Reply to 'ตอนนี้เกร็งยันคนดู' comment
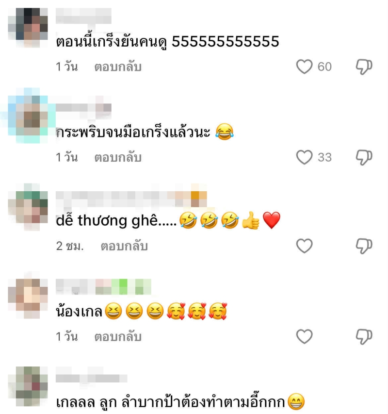Screen dimensions: 388x414 (x=118, y=67)
